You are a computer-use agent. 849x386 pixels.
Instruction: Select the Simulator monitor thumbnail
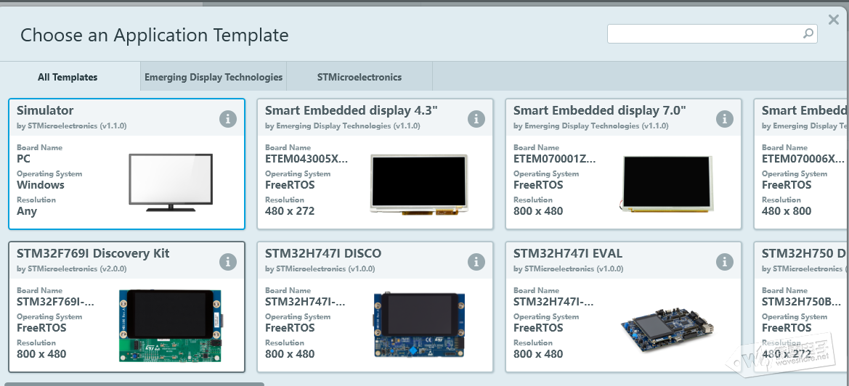[171, 182]
